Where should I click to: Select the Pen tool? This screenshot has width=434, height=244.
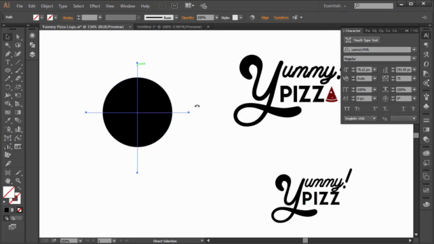[7, 54]
